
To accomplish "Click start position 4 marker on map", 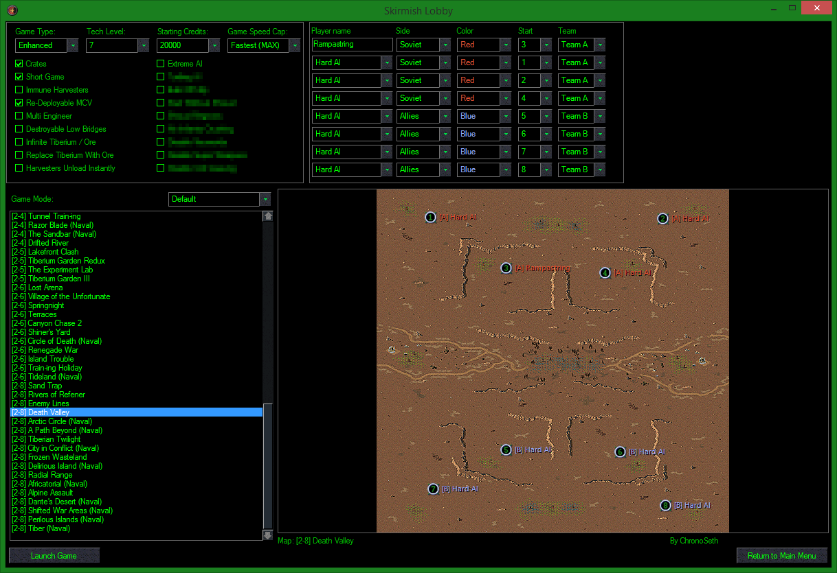I will tap(605, 273).
